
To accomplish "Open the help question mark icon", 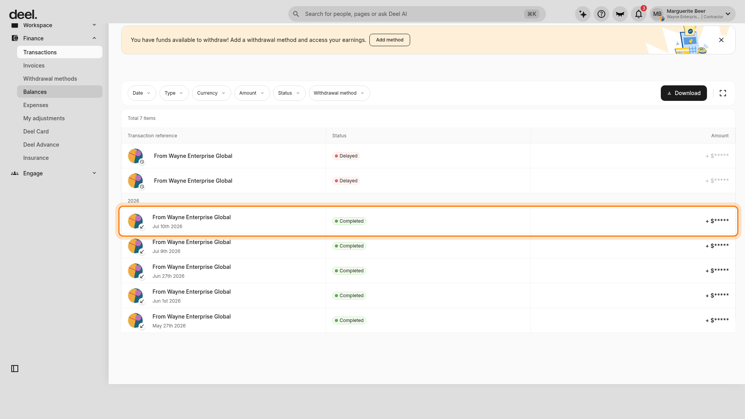I will (601, 14).
